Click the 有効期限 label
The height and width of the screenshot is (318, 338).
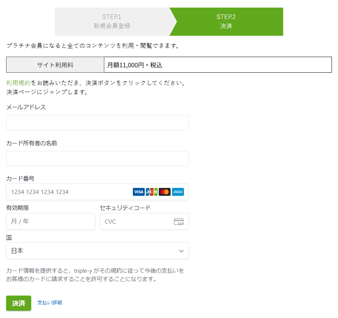point(18,208)
